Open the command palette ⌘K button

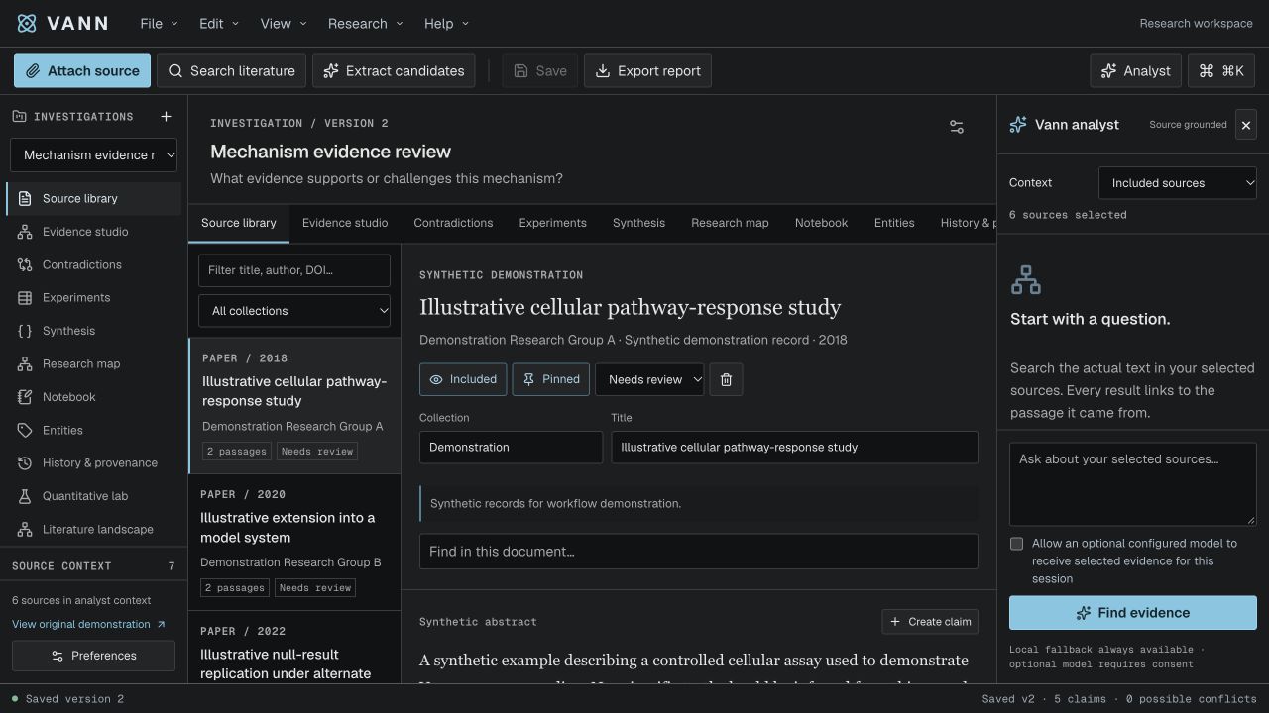coord(1221,71)
